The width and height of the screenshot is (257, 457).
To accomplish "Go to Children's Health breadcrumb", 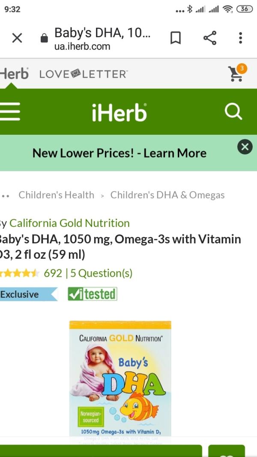I will pyautogui.click(x=57, y=195).
